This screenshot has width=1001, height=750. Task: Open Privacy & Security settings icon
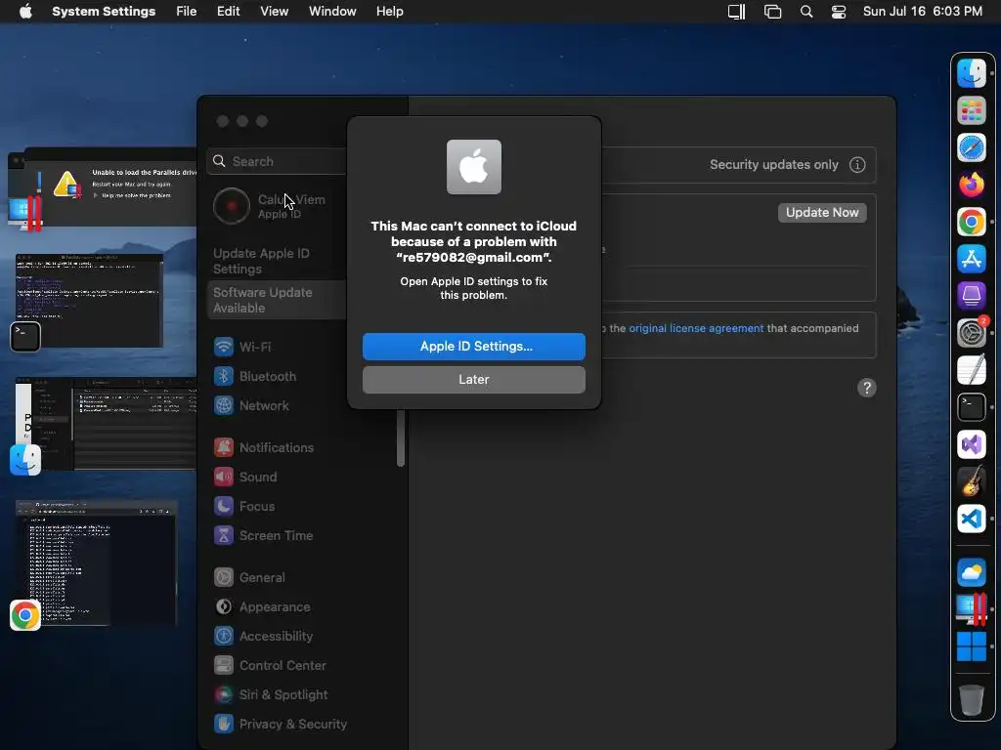coord(224,725)
